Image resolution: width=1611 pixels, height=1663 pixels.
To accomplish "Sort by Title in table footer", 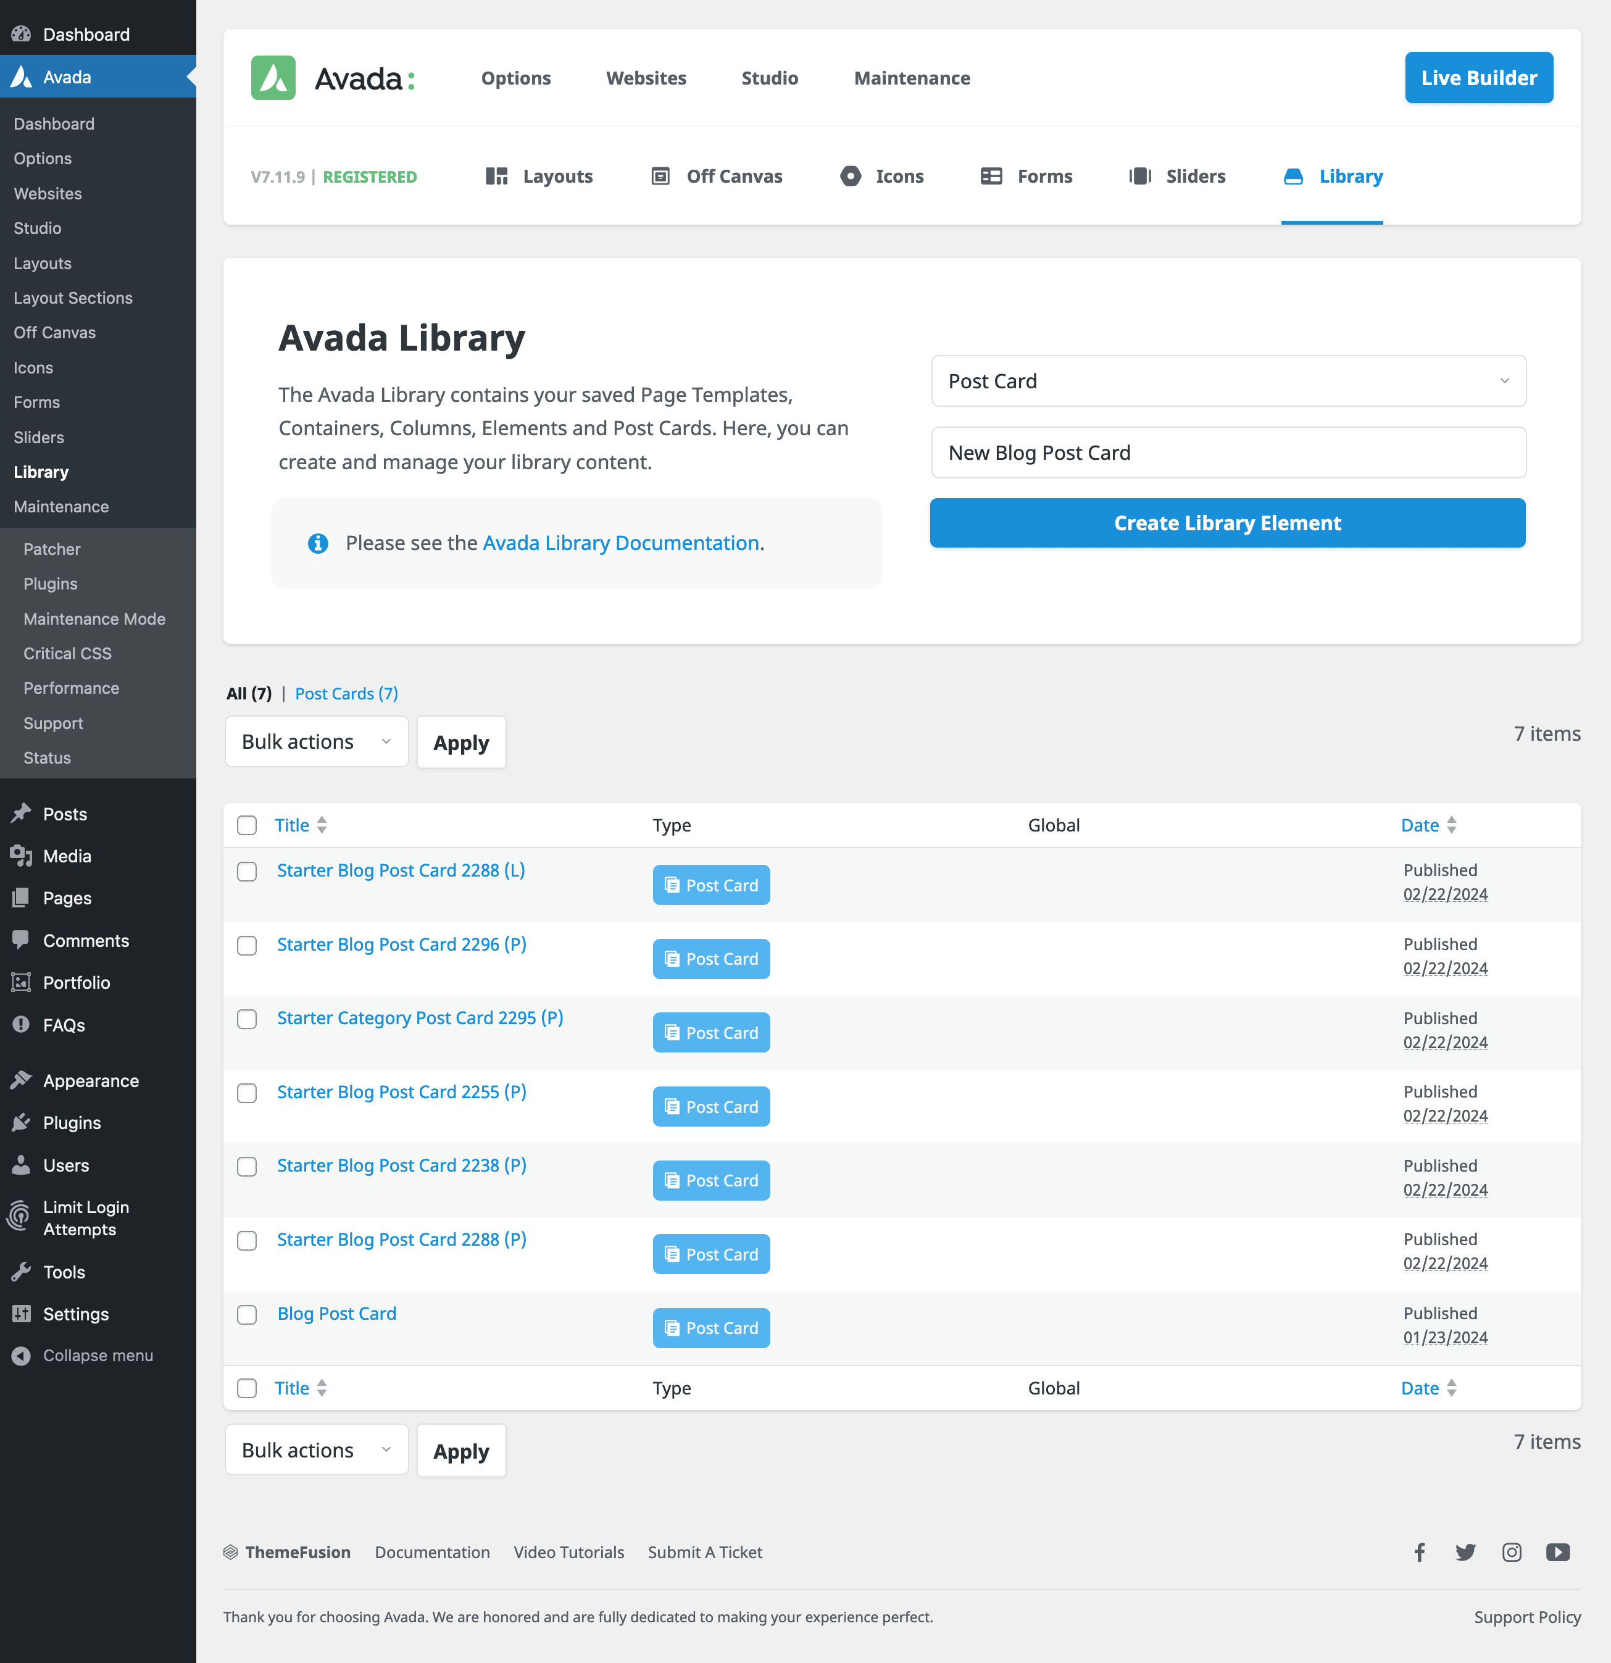I will pyautogui.click(x=301, y=1388).
